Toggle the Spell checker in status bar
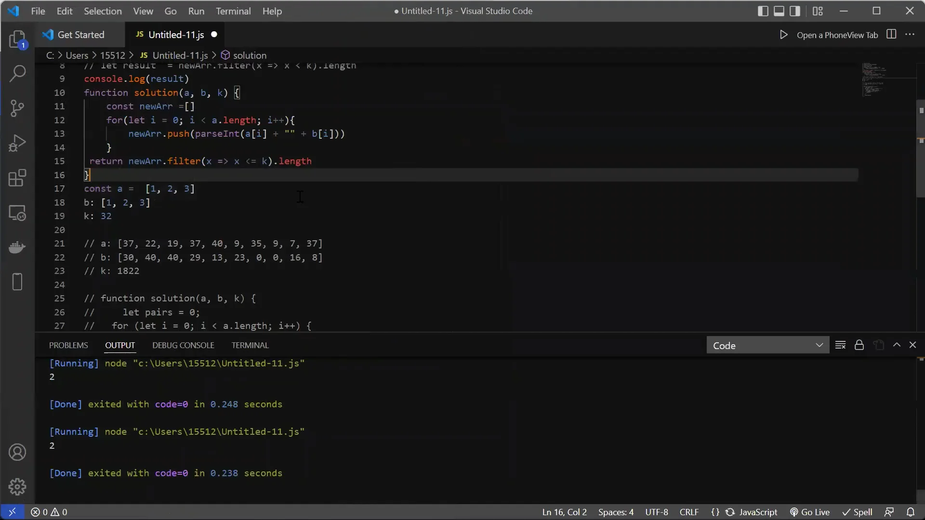This screenshot has height=520, width=925. click(x=857, y=512)
